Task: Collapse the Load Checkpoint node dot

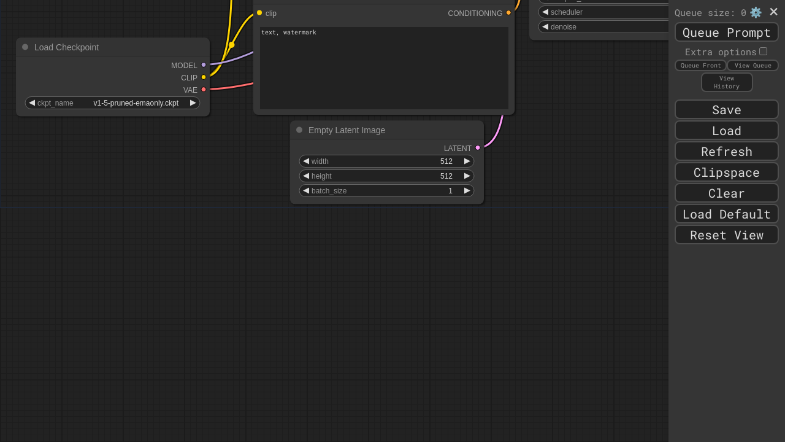Action: click(x=25, y=47)
